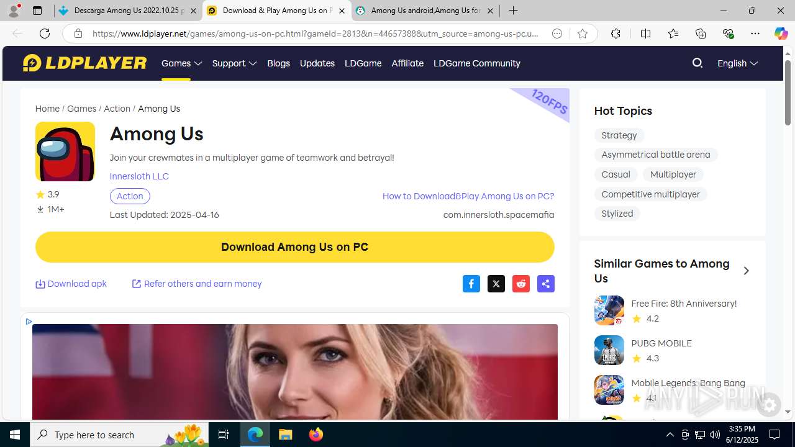Open File Explorer from the taskbar
Image resolution: width=795 pixels, height=447 pixels.
point(286,435)
